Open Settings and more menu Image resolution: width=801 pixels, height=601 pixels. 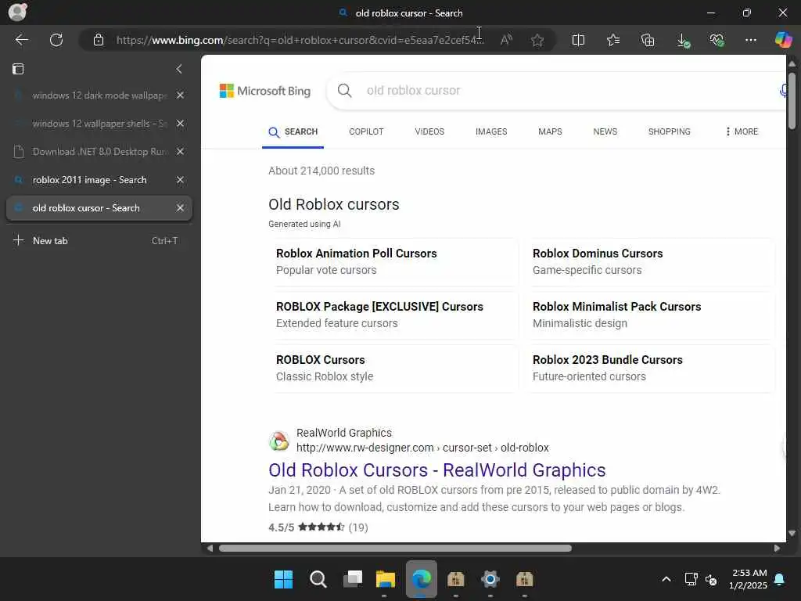pyautogui.click(x=750, y=40)
